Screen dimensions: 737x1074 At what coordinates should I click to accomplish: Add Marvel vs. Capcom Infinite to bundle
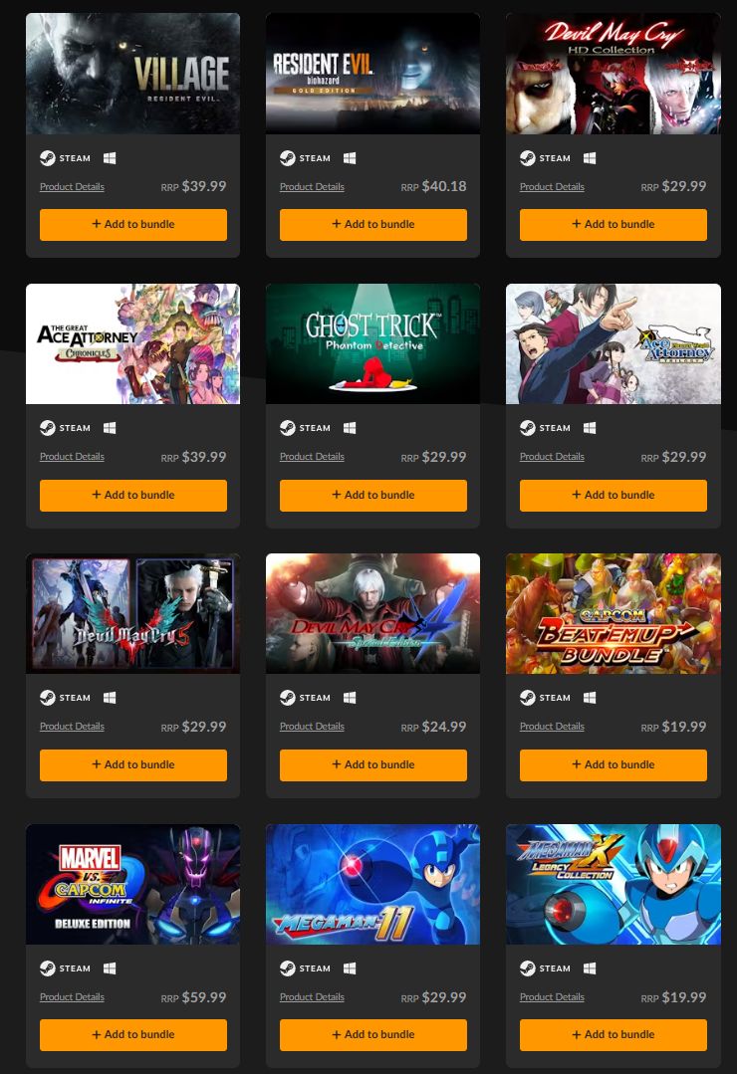click(133, 1035)
